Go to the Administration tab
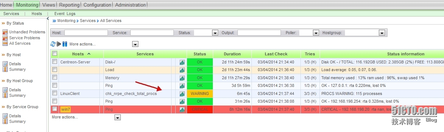The height and width of the screenshot is (132, 444). [130, 5]
